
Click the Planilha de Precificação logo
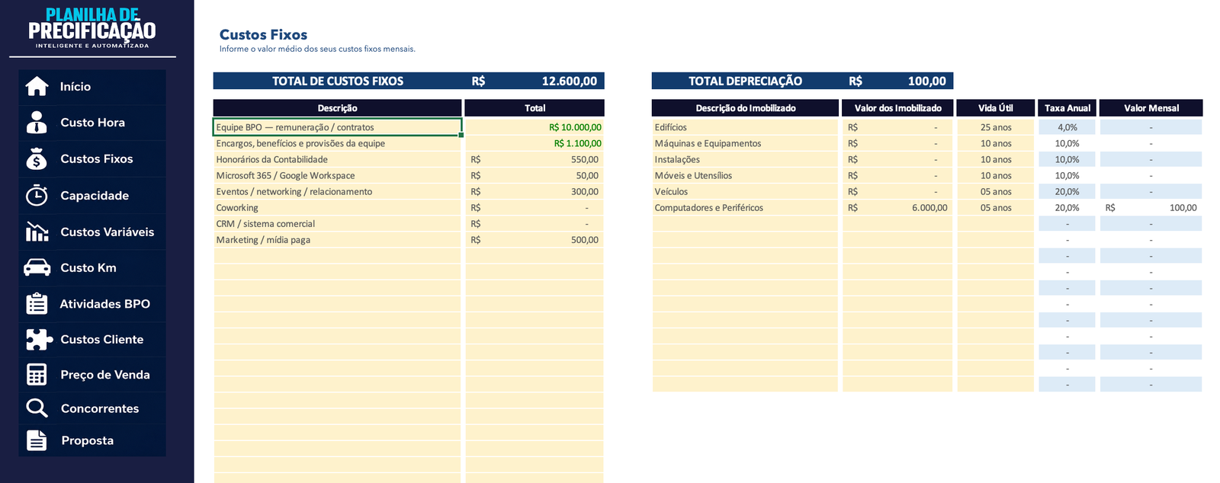pos(92,29)
